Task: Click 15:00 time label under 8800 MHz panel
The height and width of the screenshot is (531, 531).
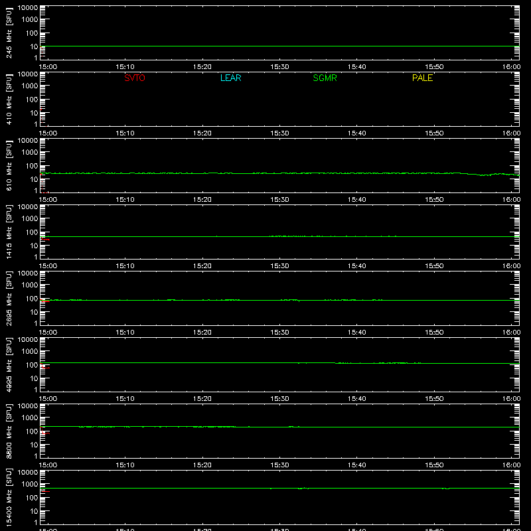Action: tap(48, 465)
